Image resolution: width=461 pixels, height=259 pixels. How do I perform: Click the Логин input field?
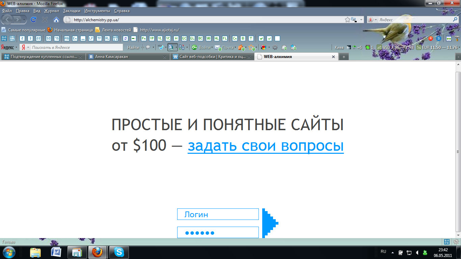point(218,214)
